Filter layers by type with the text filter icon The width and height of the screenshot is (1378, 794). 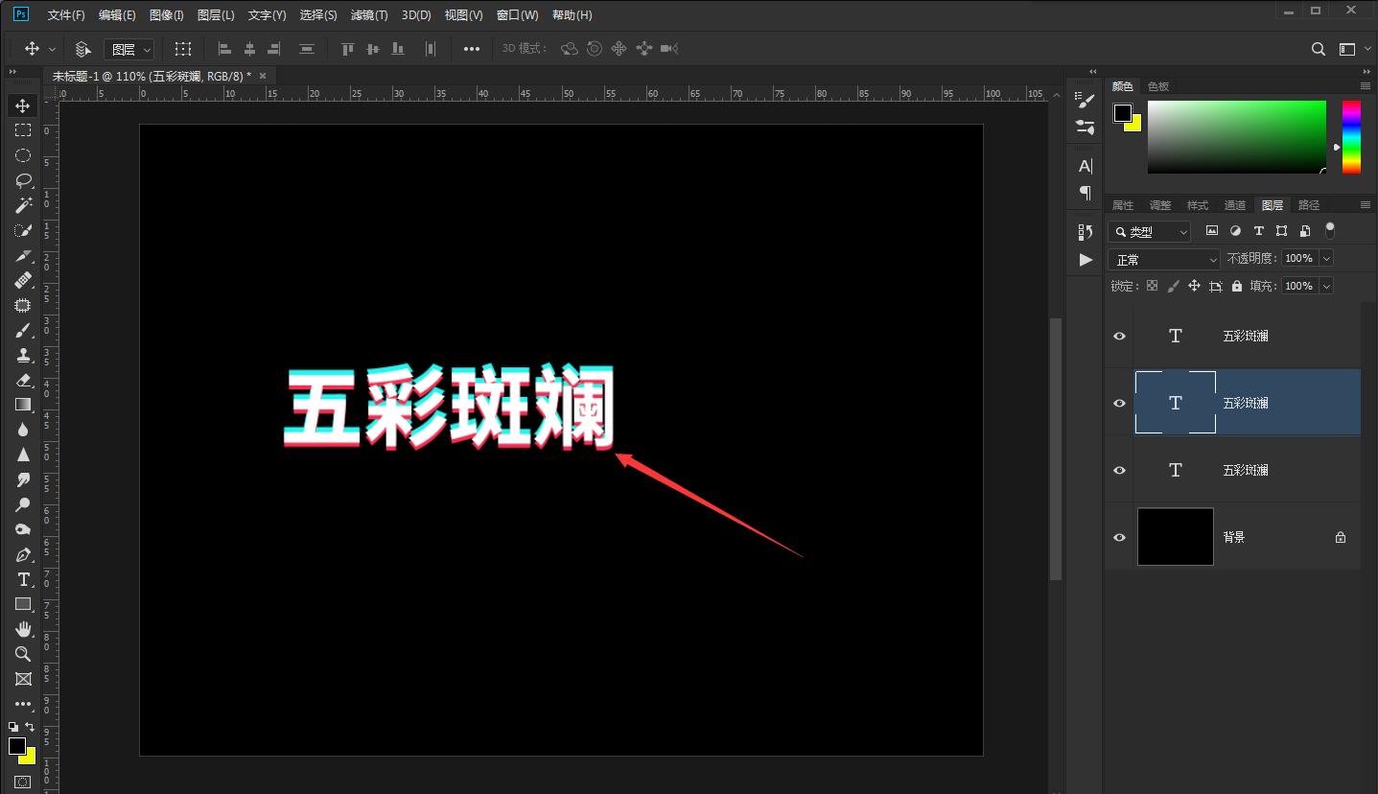pyautogui.click(x=1258, y=230)
